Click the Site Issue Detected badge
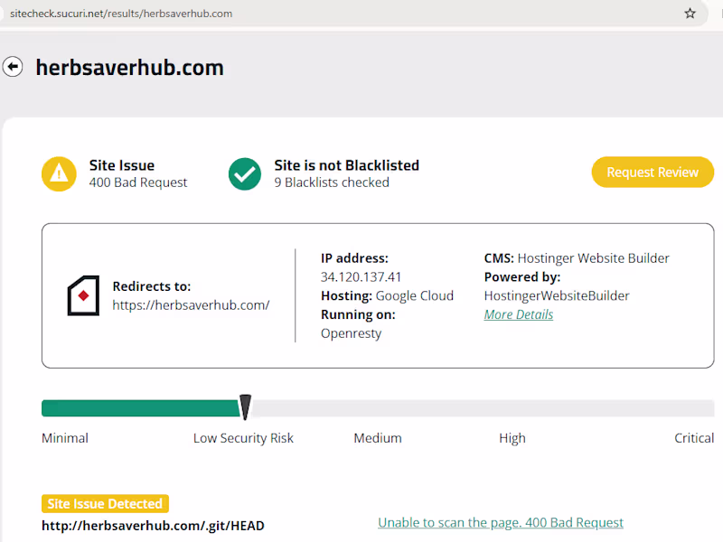This screenshot has height=542, width=723. [105, 503]
